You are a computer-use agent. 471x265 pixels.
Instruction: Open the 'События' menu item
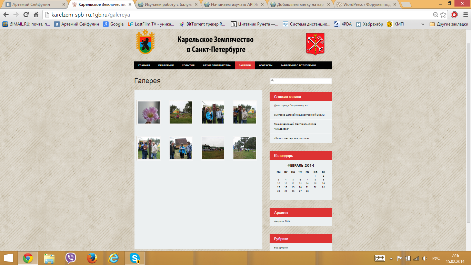pos(188,66)
